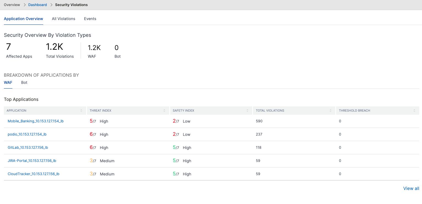Open podio_10.153.127.154_lb application
The width and height of the screenshot is (422, 204).
coord(27,134)
